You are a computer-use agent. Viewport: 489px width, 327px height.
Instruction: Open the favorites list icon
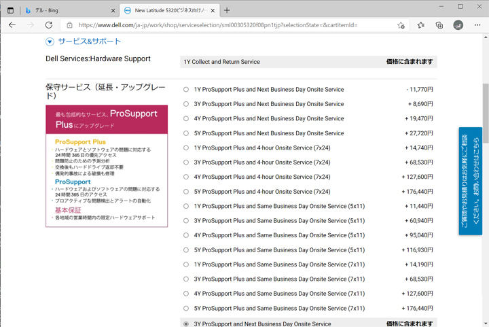(420, 25)
